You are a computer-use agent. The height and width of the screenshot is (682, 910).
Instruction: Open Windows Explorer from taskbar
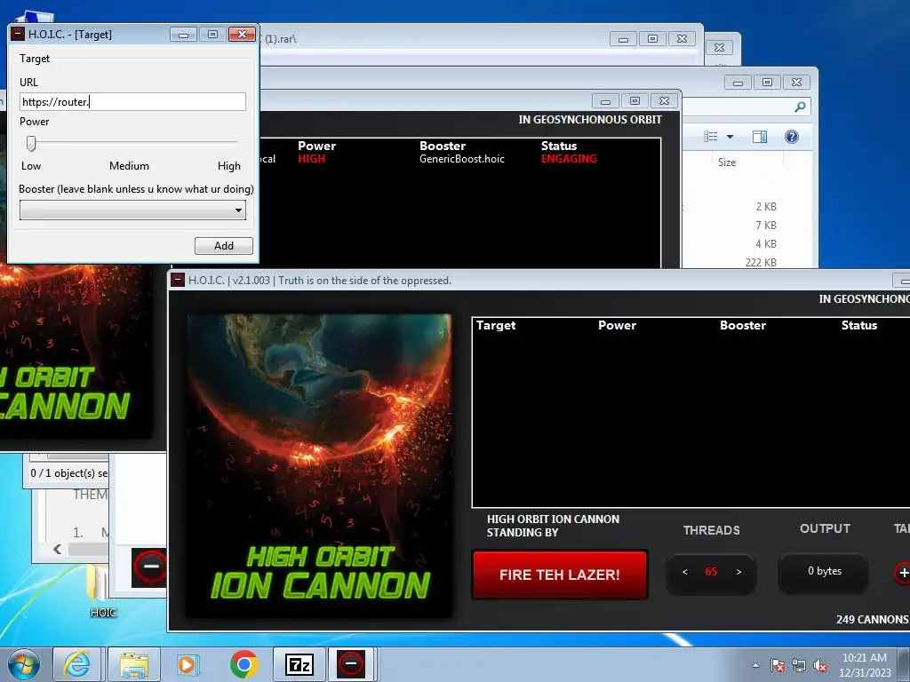(133, 664)
